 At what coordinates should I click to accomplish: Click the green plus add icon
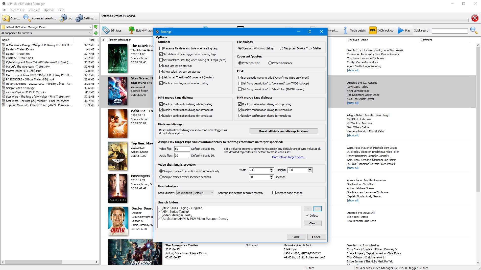click(x=96, y=33)
